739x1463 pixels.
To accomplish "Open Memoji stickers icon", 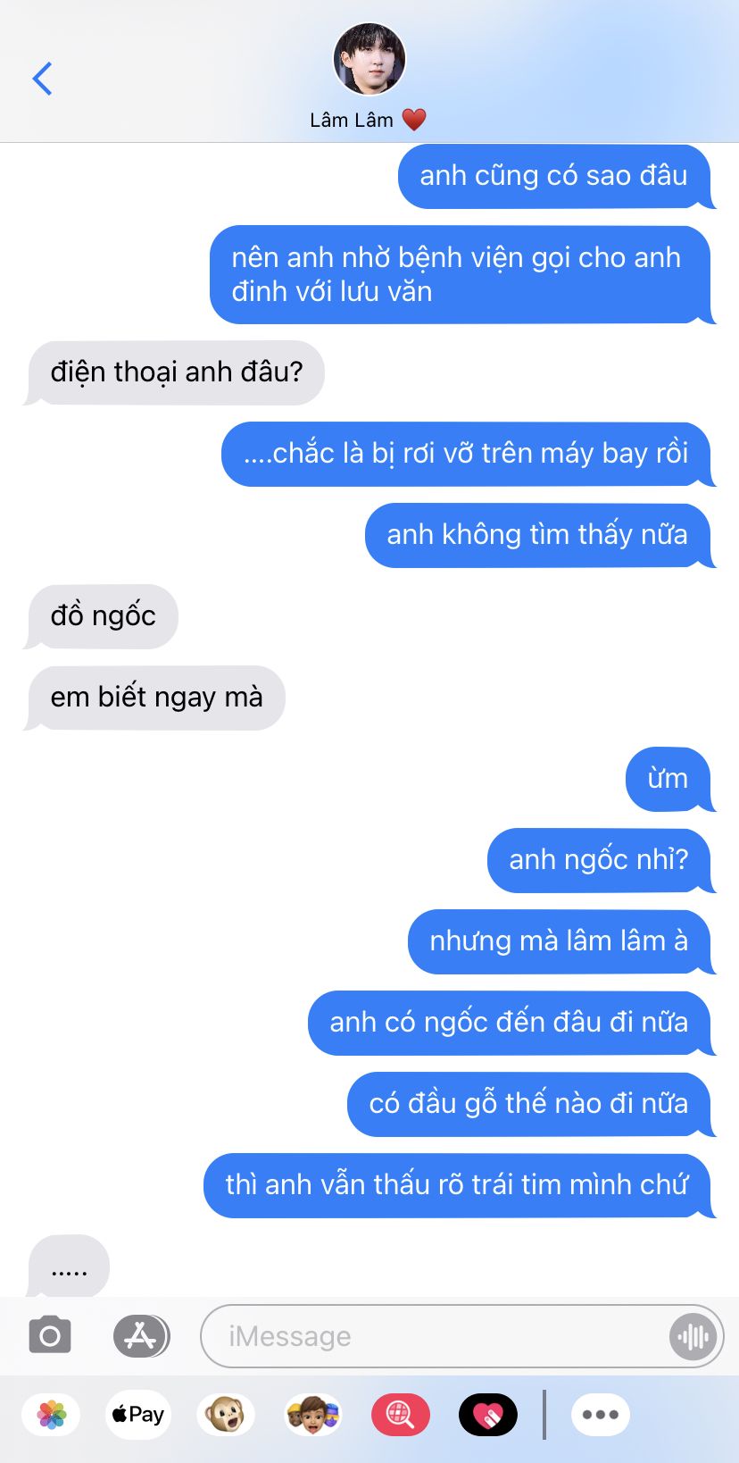I will [312, 1415].
